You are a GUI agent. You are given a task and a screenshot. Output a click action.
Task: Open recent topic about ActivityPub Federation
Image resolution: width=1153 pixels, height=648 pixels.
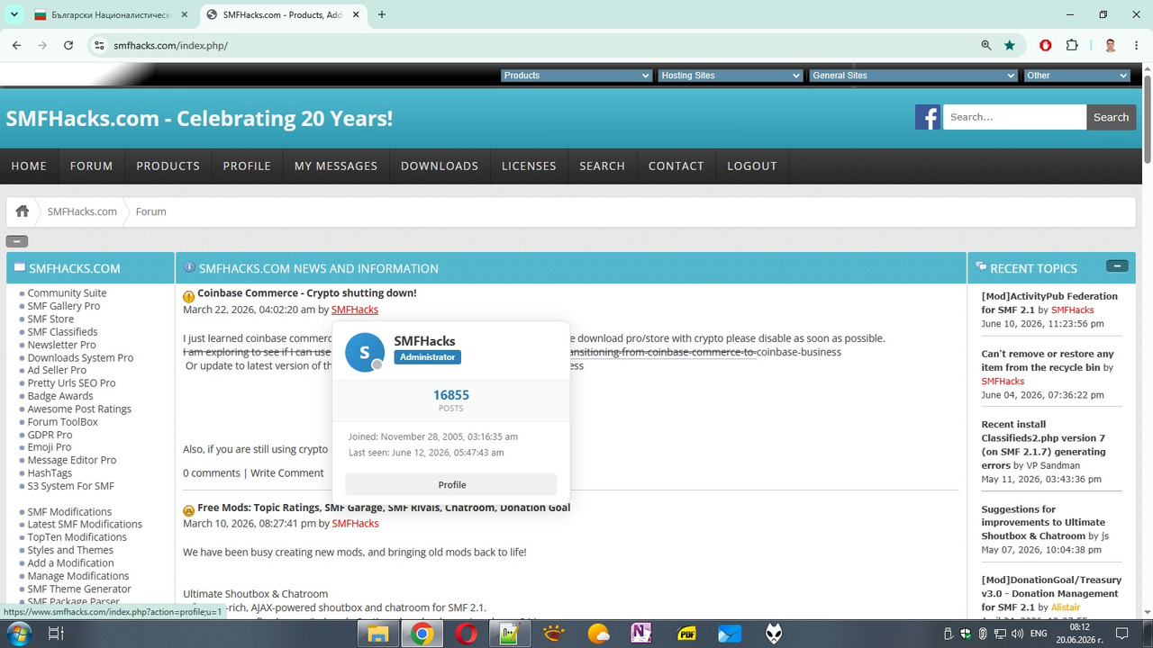point(1049,302)
